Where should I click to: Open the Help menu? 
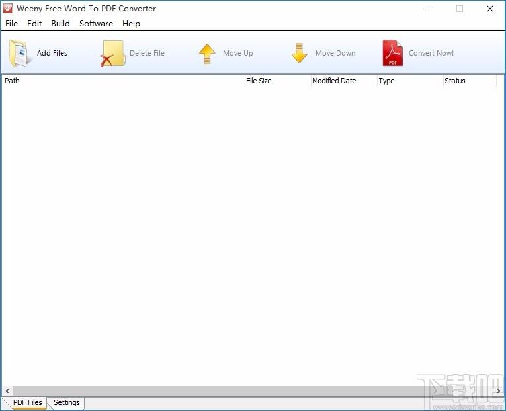(x=131, y=23)
